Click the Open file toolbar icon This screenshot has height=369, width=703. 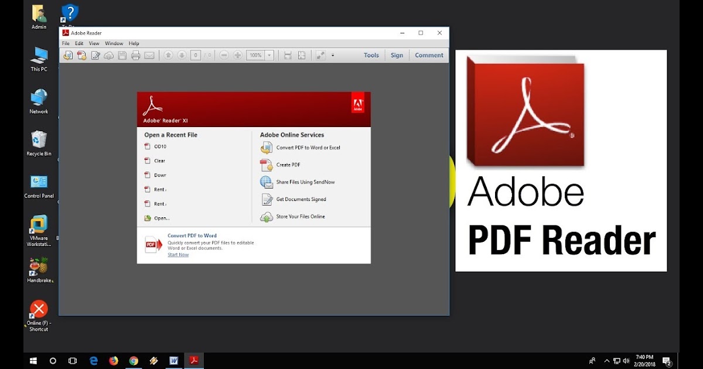tap(68, 55)
